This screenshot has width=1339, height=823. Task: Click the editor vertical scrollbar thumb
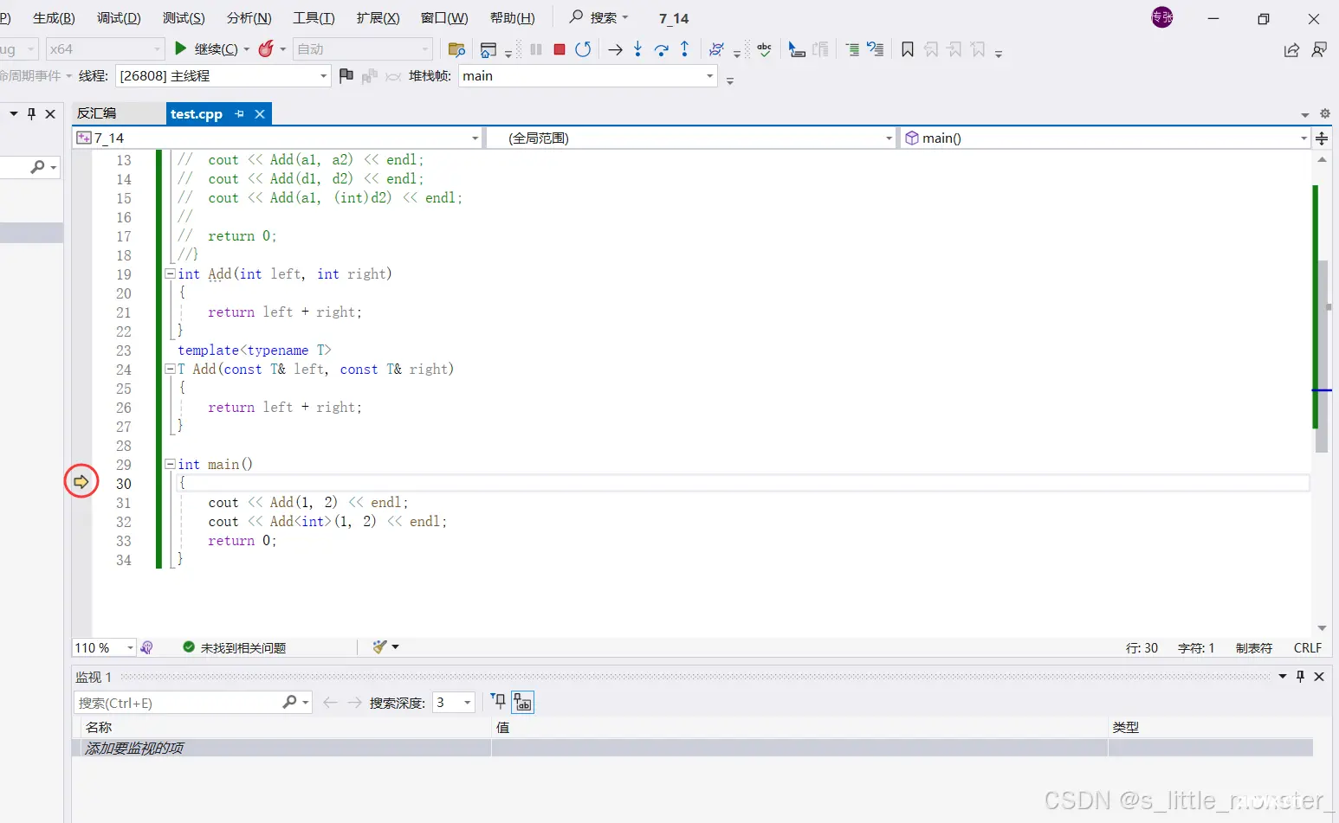click(x=1322, y=355)
